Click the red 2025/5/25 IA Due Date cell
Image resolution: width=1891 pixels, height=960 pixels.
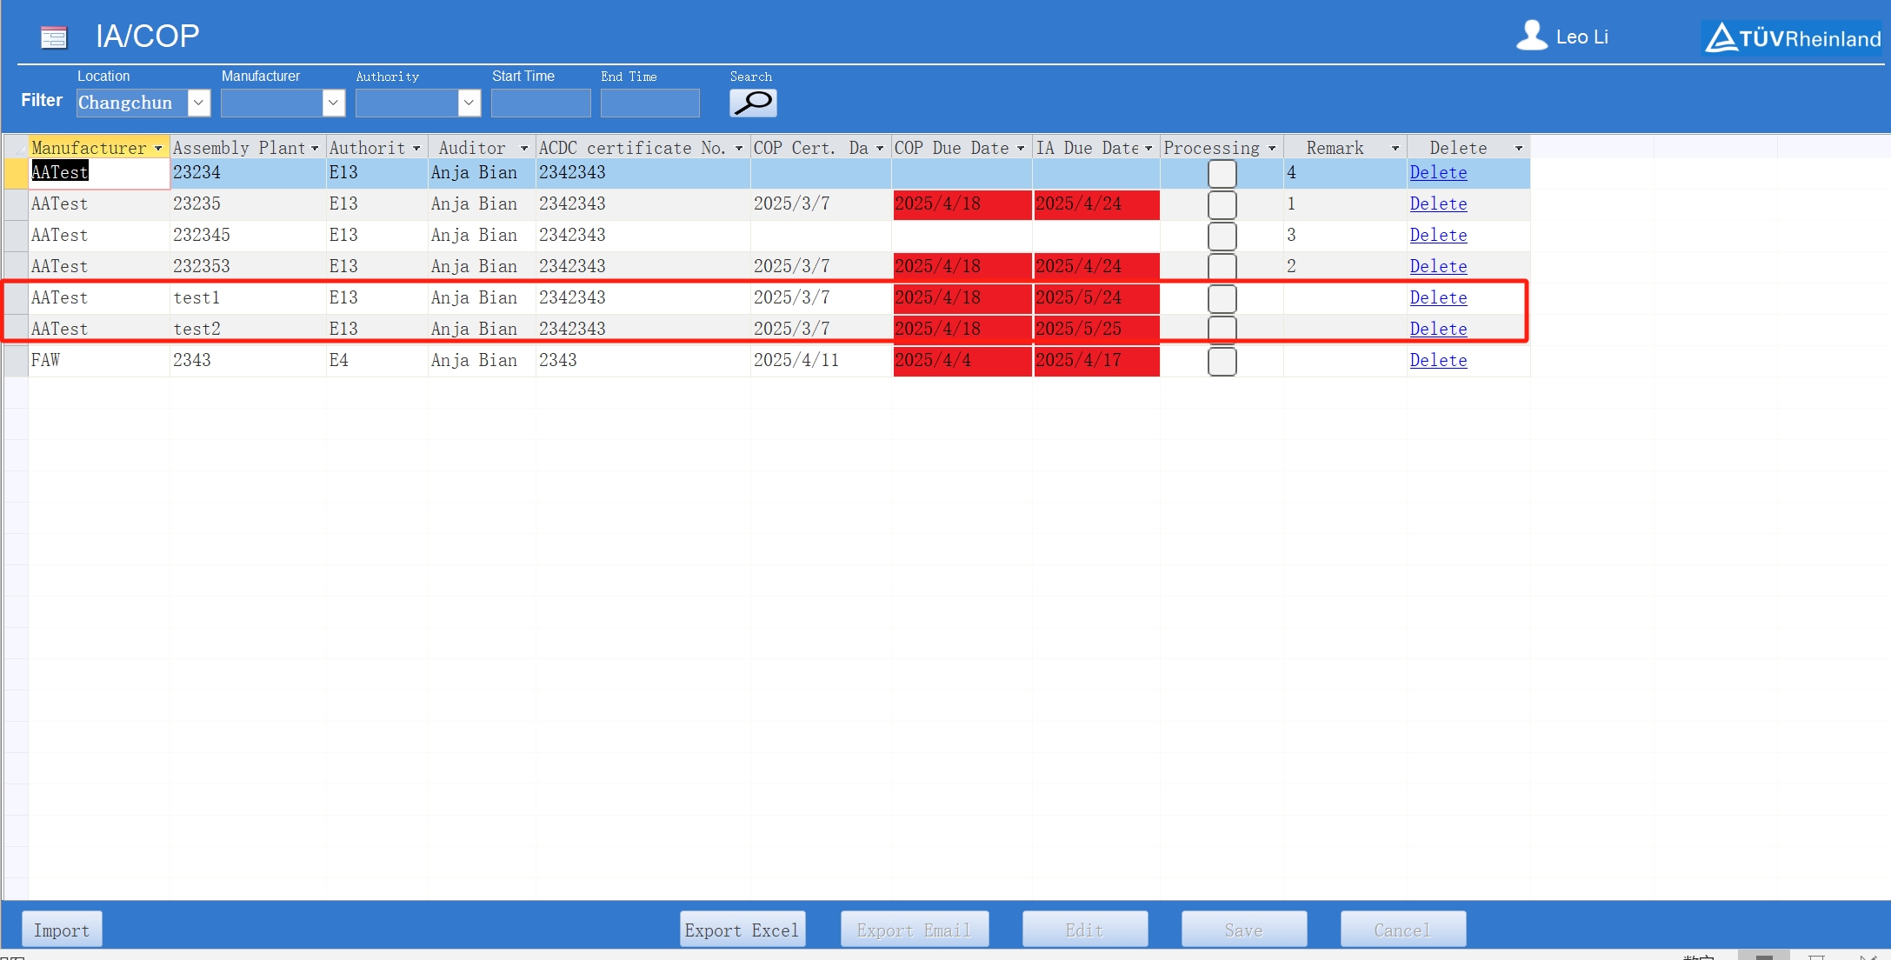[x=1096, y=330]
